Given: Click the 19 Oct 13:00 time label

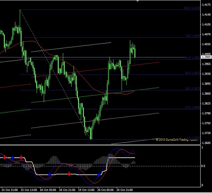Looking at the screenshot, I should [x=86, y=190].
